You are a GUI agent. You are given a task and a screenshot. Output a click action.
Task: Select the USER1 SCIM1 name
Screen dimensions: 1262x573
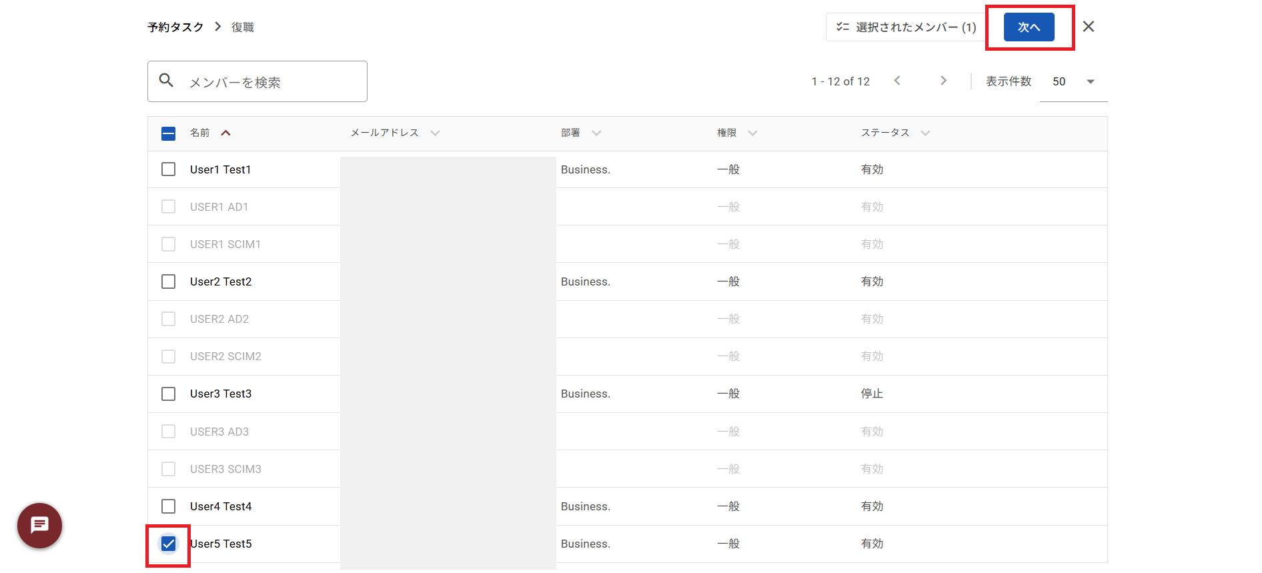tap(225, 244)
